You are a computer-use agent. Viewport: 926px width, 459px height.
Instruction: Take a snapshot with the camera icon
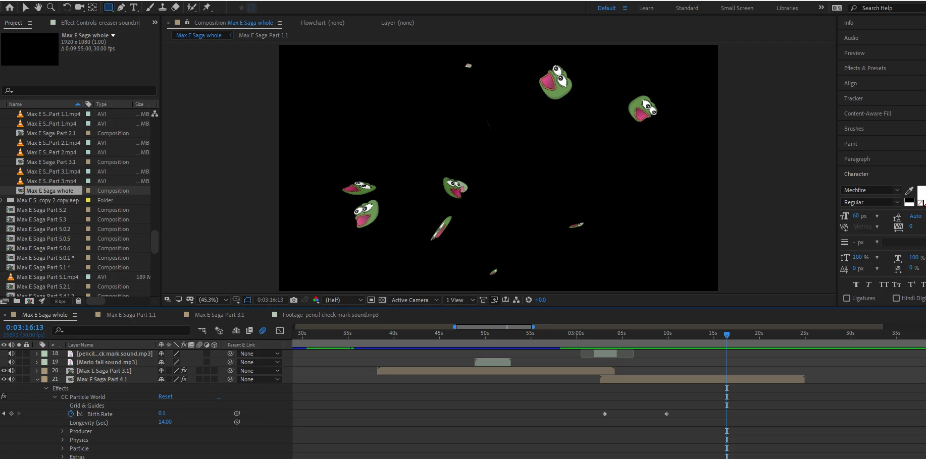294,300
